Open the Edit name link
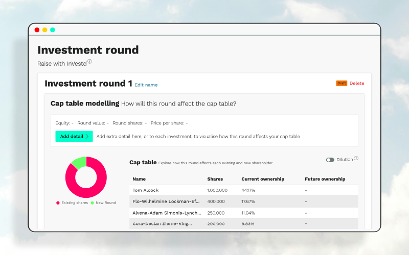The width and height of the screenshot is (409, 255). (x=146, y=85)
